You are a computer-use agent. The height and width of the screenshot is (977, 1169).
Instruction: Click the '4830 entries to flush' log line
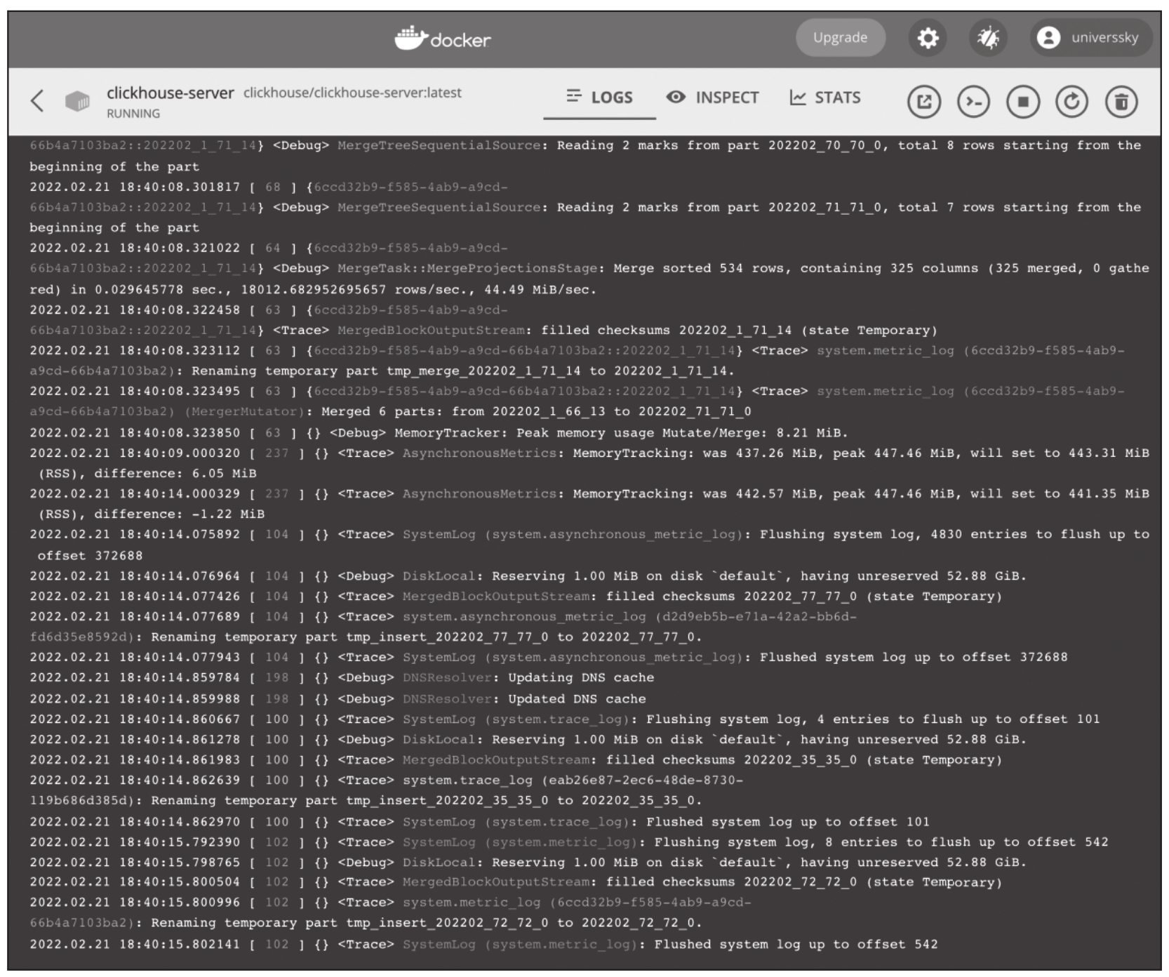coord(589,545)
